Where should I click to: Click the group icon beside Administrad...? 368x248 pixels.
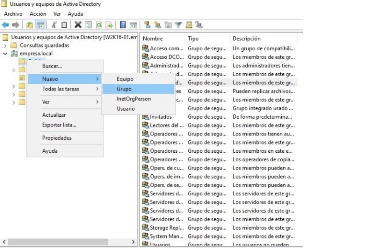click(x=145, y=65)
